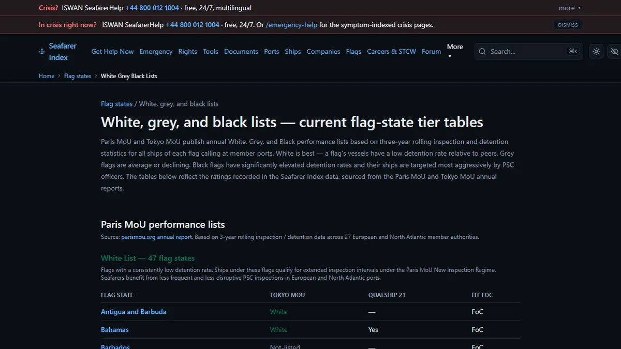
Task: Open the Ports nav item
Action: 272,51
